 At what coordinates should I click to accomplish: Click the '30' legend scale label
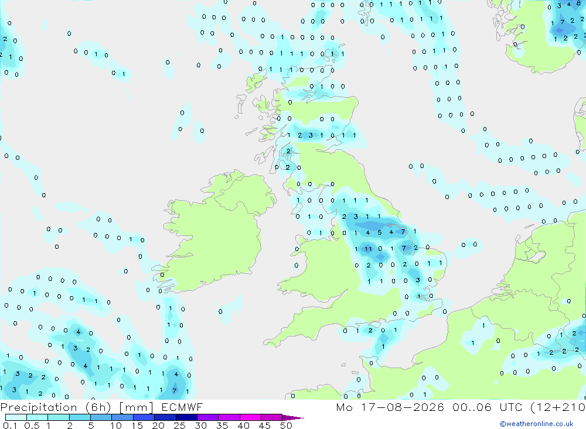[x=201, y=425]
